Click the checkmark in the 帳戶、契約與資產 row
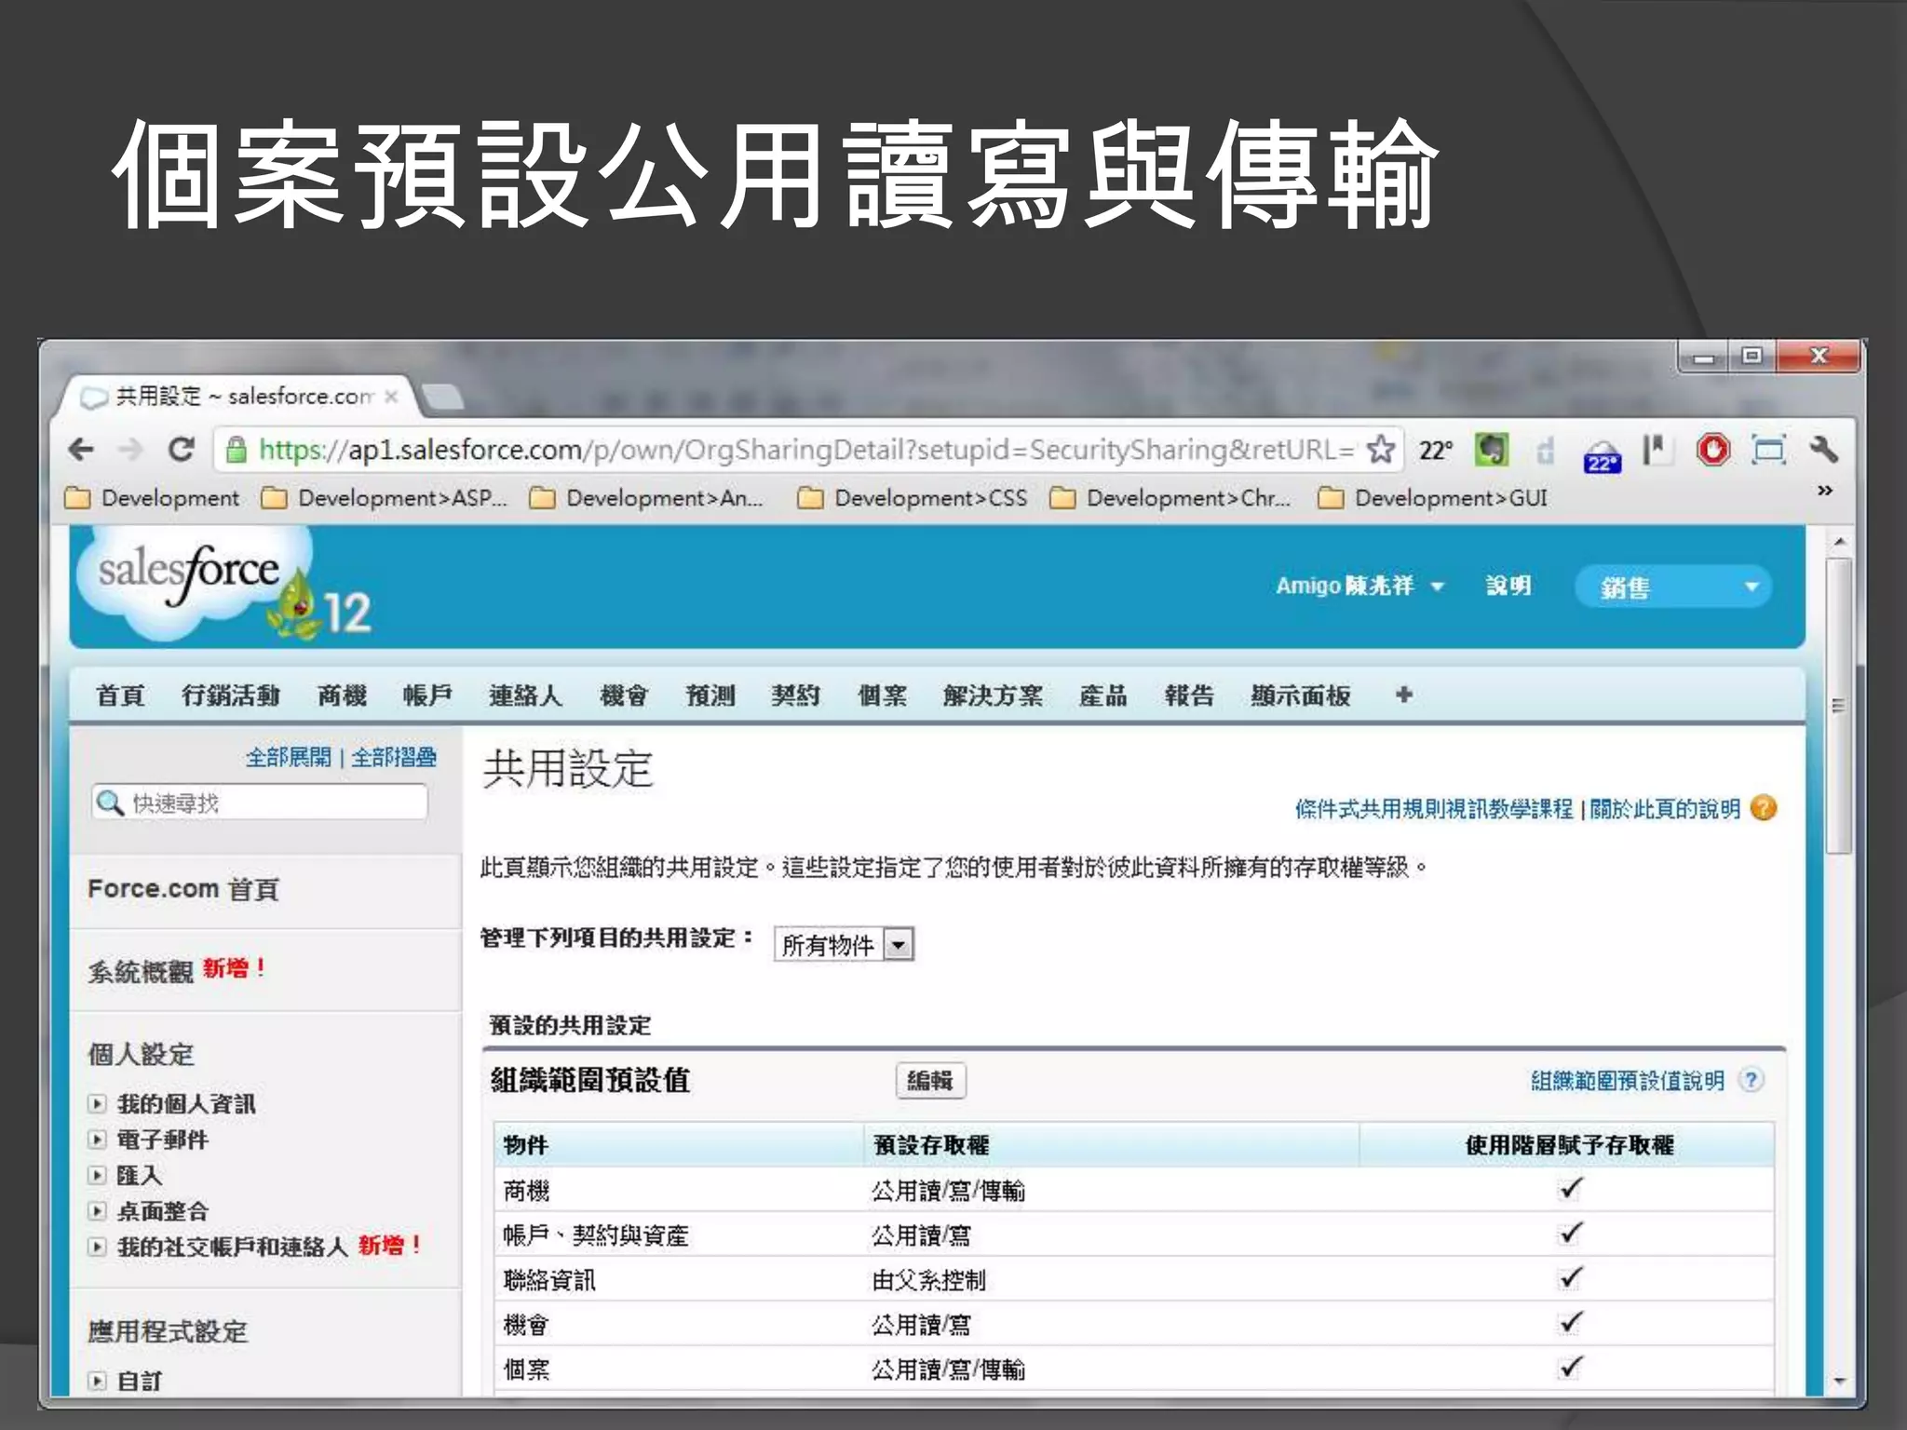This screenshot has height=1430, width=1907. [x=1571, y=1234]
